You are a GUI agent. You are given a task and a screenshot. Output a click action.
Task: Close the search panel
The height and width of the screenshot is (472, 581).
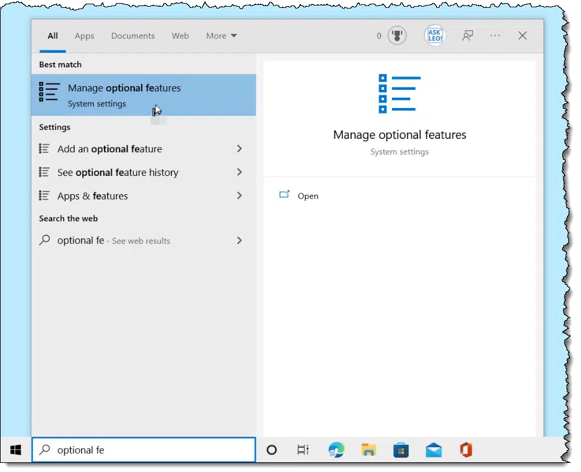point(523,36)
